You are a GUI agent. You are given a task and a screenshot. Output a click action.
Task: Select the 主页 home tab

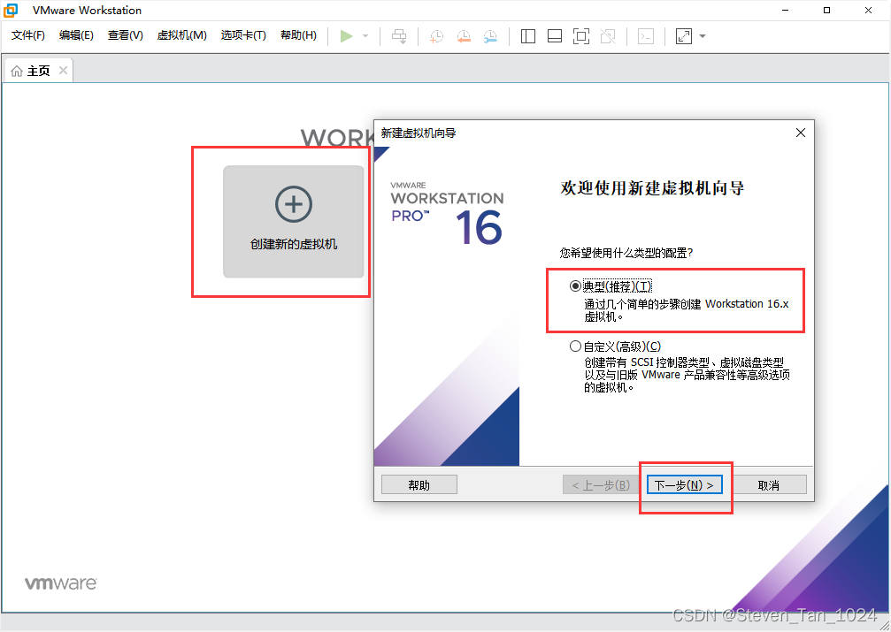tap(38, 71)
